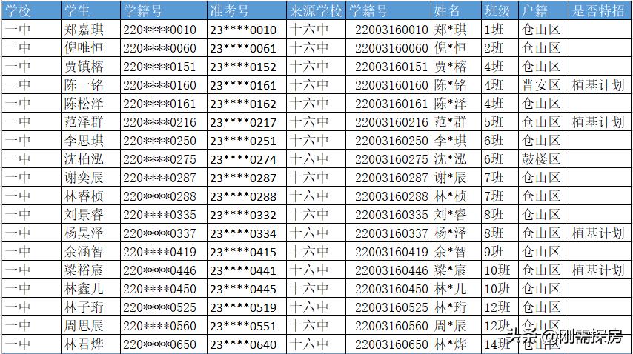The height and width of the screenshot is (354, 633).
Task: Select student name 余涵智
Action: pos(84,252)
